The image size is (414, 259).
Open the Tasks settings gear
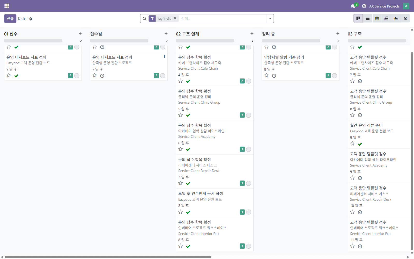tap(31, 19)
